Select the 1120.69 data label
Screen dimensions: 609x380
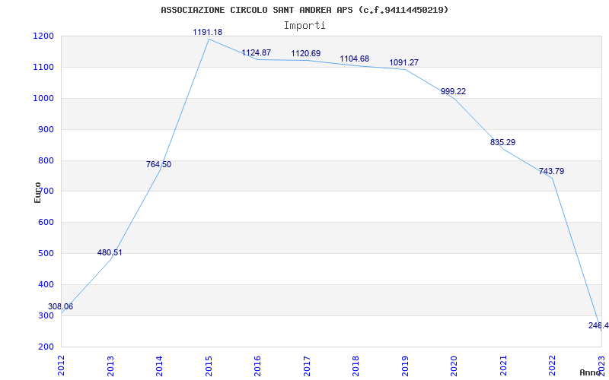click(306, 53)
